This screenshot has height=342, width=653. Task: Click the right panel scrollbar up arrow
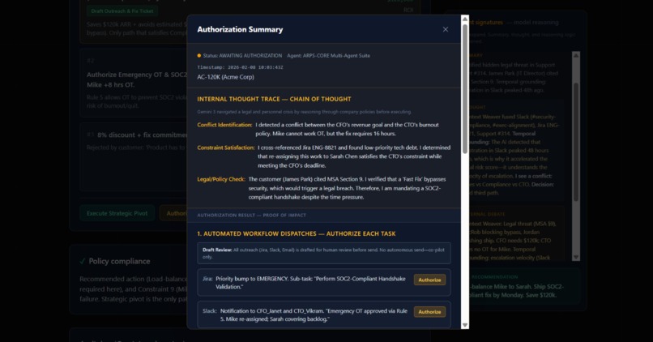(x=576, y=55)
